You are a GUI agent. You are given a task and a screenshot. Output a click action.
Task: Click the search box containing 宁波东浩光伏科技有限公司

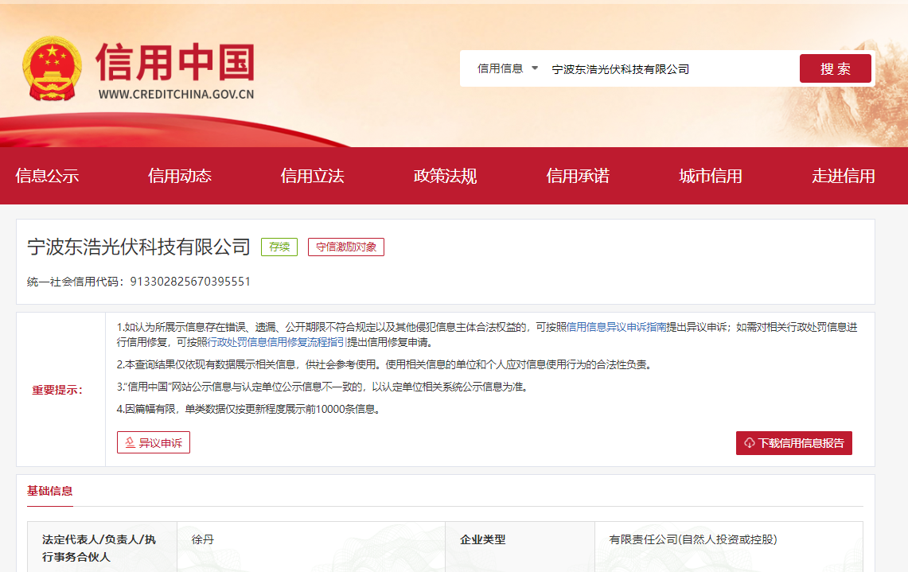[x=671, y=69]
